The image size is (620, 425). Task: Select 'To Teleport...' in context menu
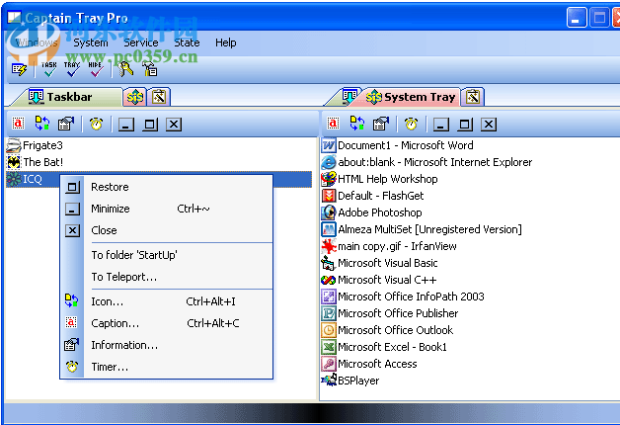(123, 277)
